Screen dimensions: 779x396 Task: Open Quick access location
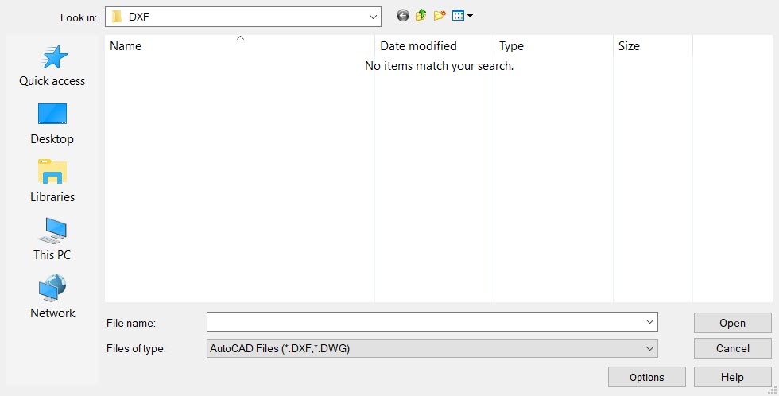point(52,66)
